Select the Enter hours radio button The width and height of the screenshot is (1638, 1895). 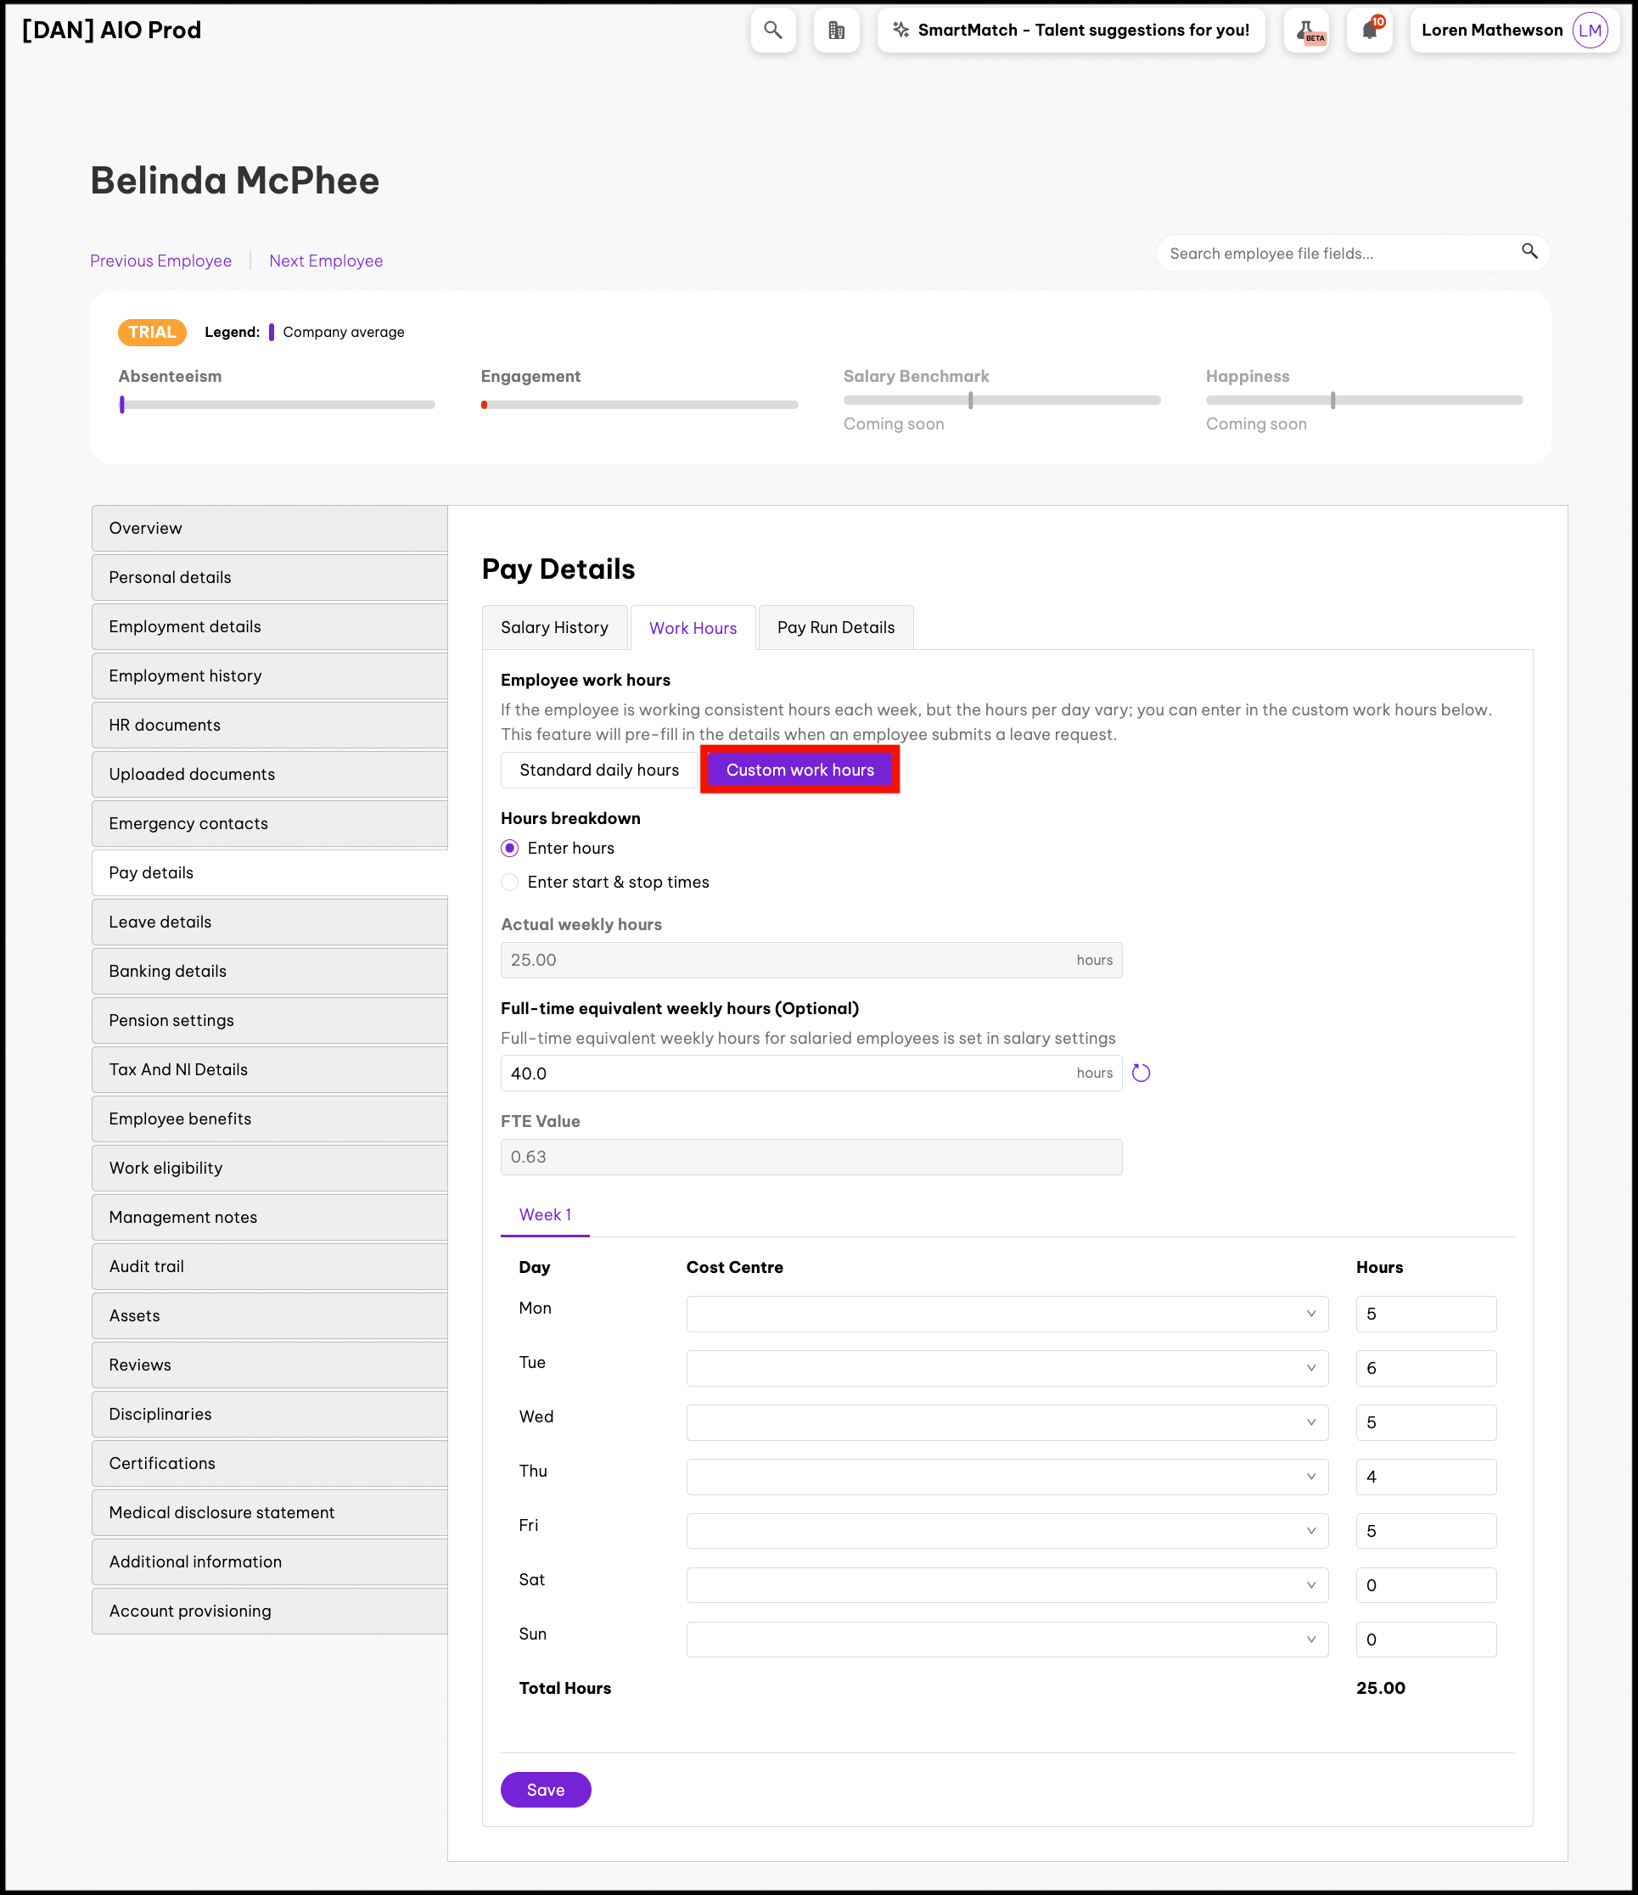tap(510, 848)
